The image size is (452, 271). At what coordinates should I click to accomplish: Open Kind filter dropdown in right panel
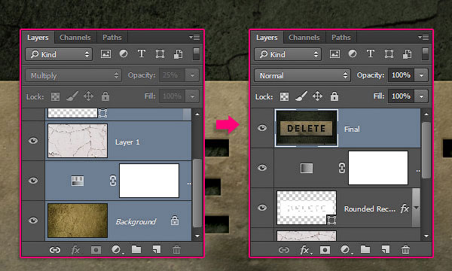pos(288,54)
